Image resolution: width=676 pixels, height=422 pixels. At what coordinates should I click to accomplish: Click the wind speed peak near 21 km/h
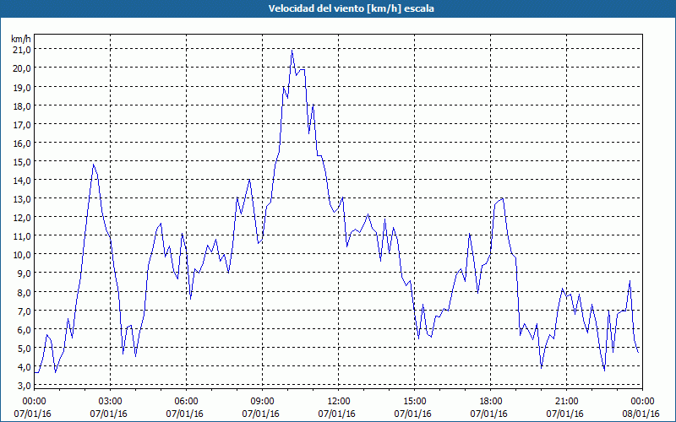point(292,51)
